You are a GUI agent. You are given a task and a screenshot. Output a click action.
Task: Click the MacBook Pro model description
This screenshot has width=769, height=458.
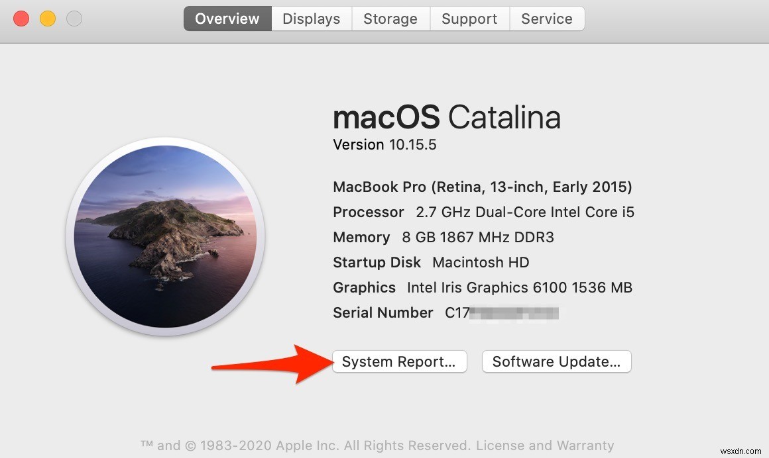tap(482, 187)
